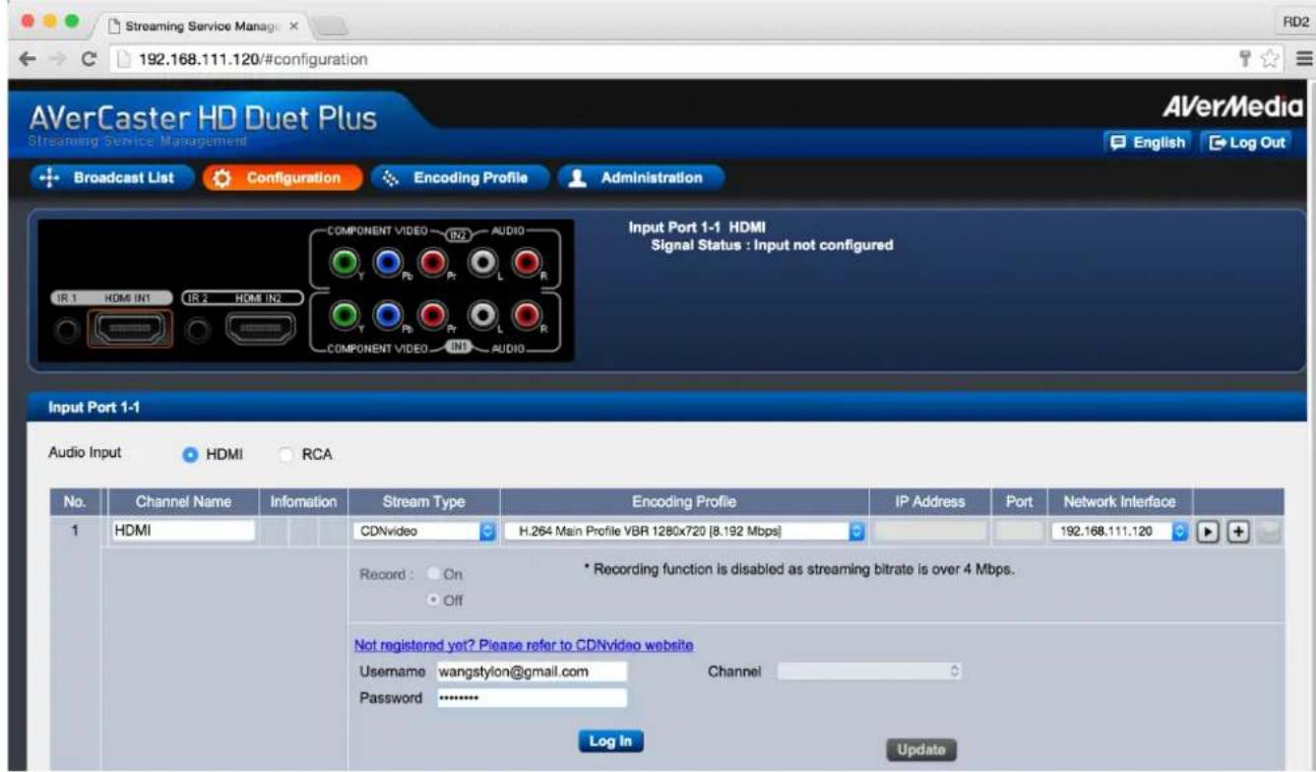Click the Log In button
The image size is (1316, 772).
[610, 741]
